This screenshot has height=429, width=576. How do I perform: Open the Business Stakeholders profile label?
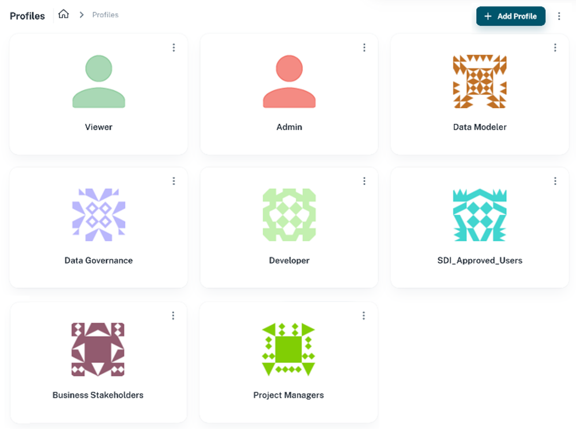98,395
